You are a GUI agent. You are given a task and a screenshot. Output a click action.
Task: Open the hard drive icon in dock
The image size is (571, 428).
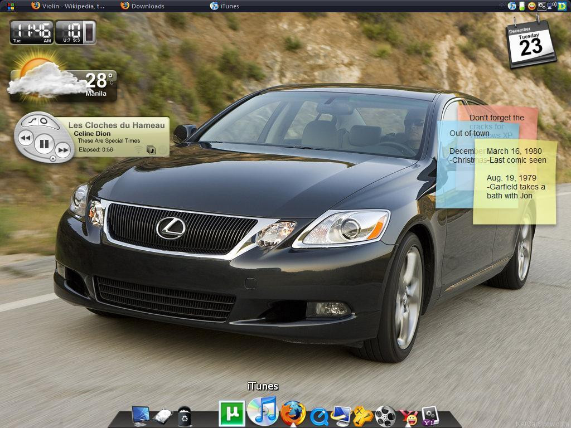tap(162, 416)
